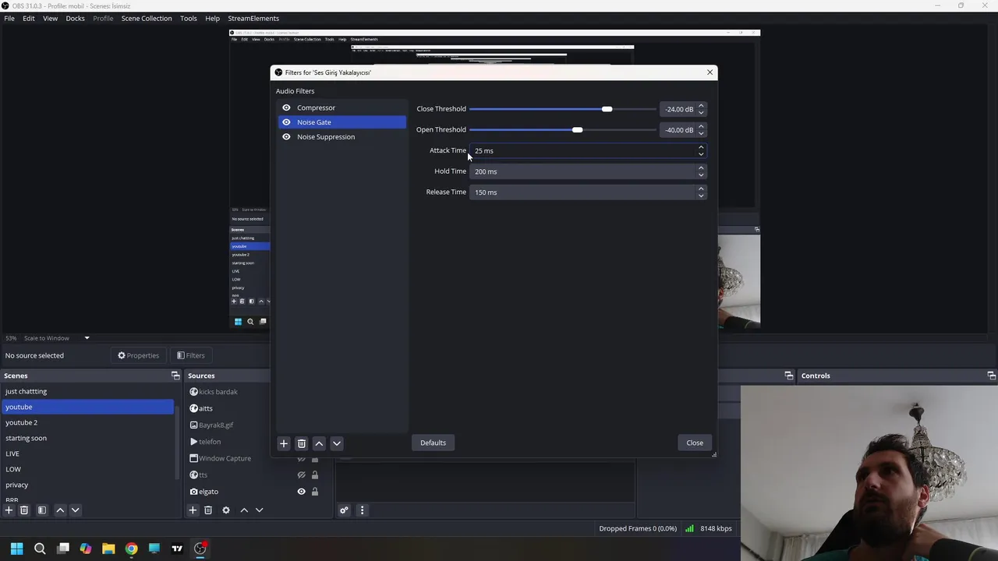This screenshot has height=561, width=998.
Task: Open the Edit menu
Action: 29,18
